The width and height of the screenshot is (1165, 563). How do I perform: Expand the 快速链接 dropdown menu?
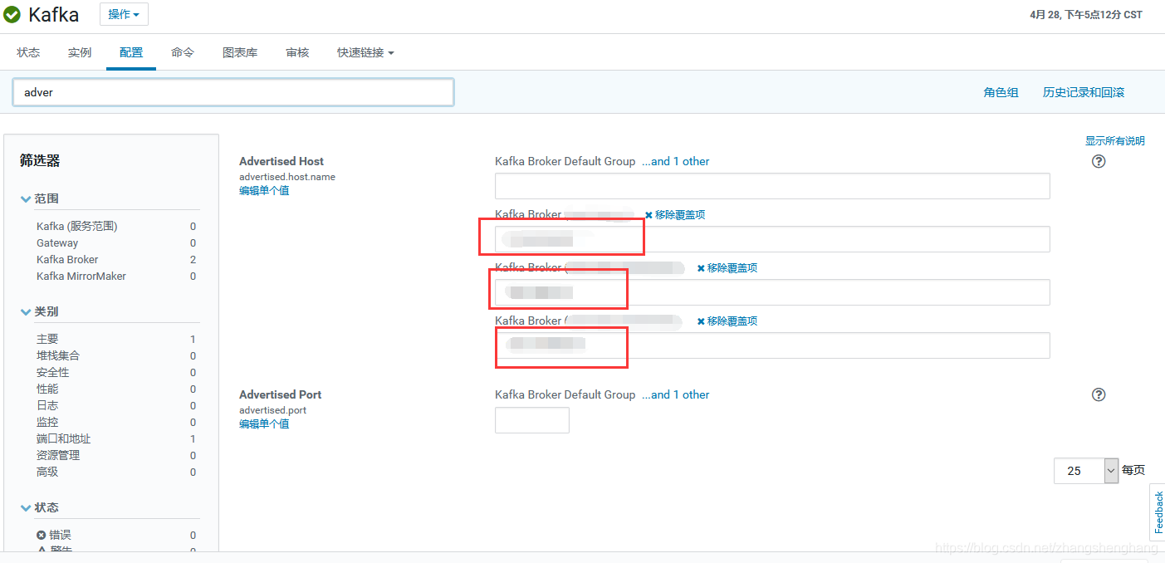[x=365, y=52]
